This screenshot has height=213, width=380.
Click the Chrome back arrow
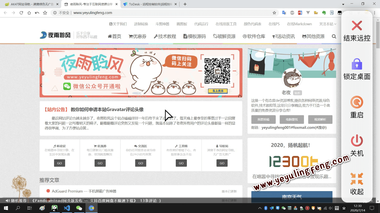(5, 13)
